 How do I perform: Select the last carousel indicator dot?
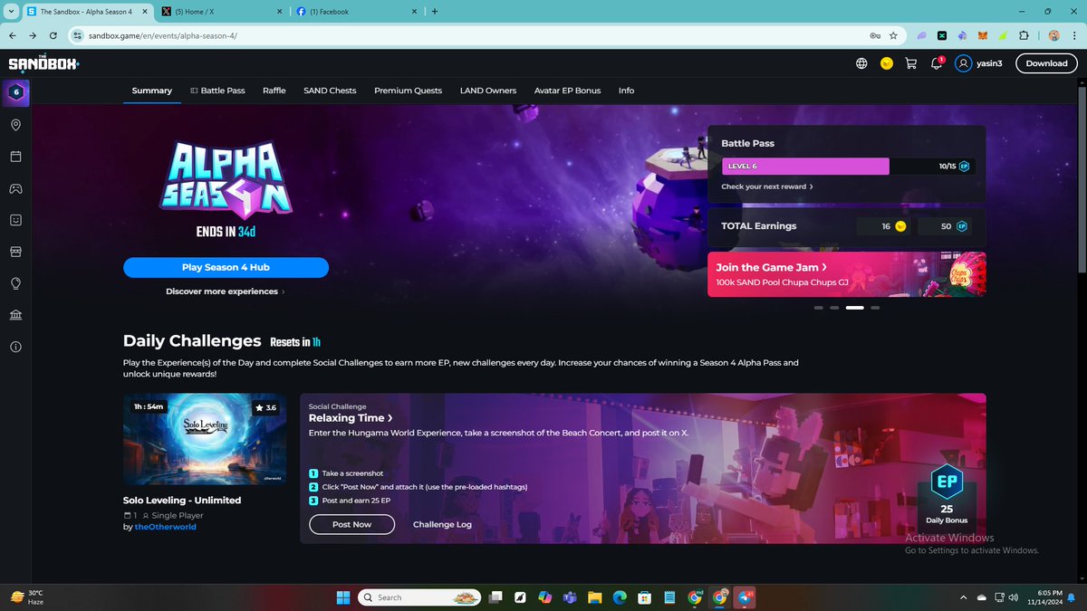point(875,308)
